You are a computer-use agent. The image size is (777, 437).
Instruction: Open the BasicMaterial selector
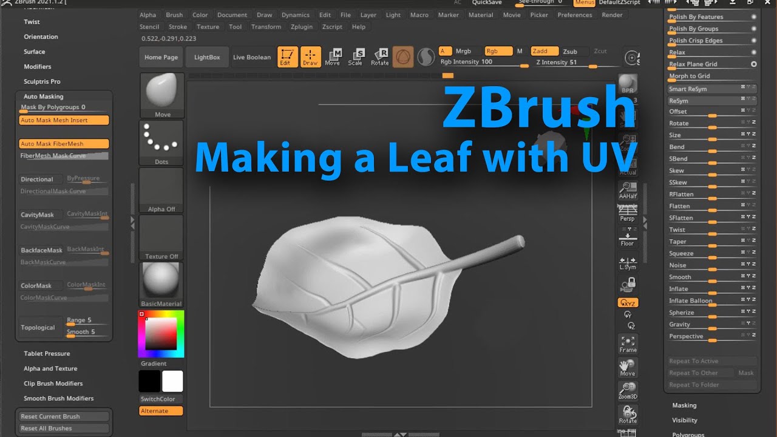[161, 285]
